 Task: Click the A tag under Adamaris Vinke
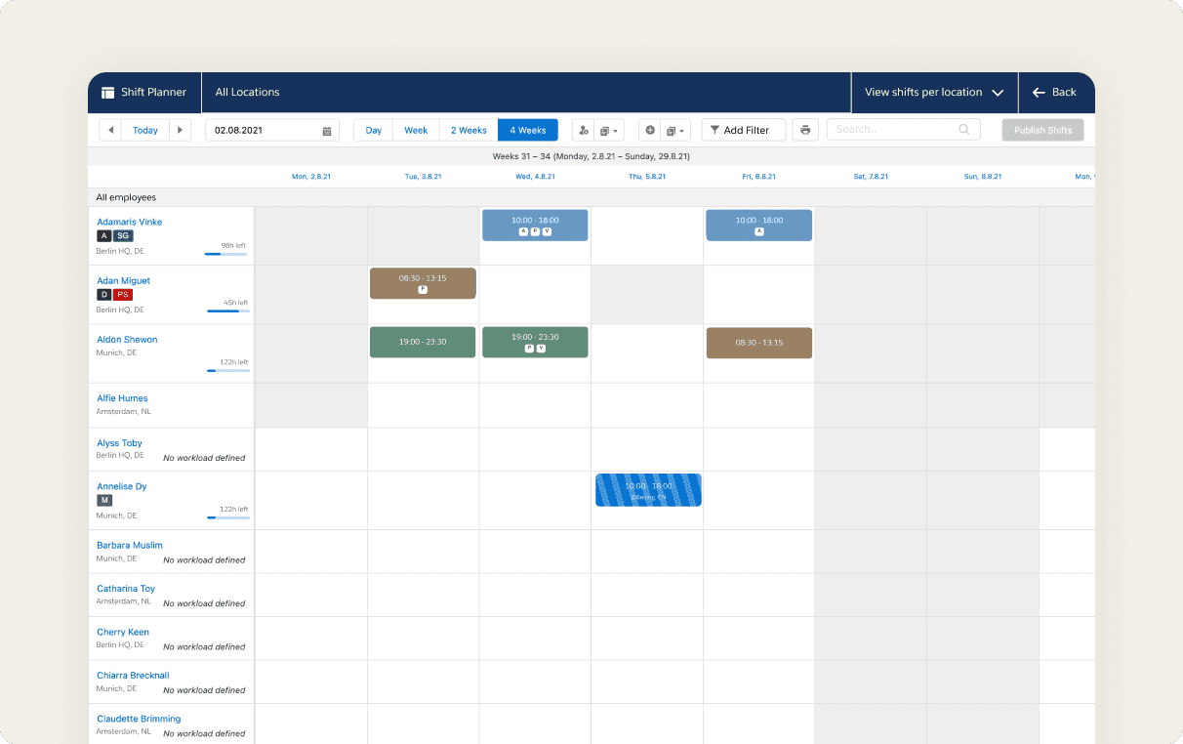click(x=103, y=235)
